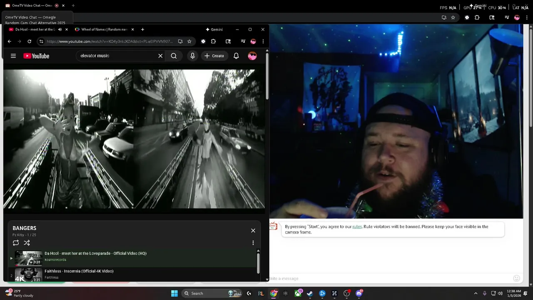Open YouTube notifications bell

(x=236, y=56)
